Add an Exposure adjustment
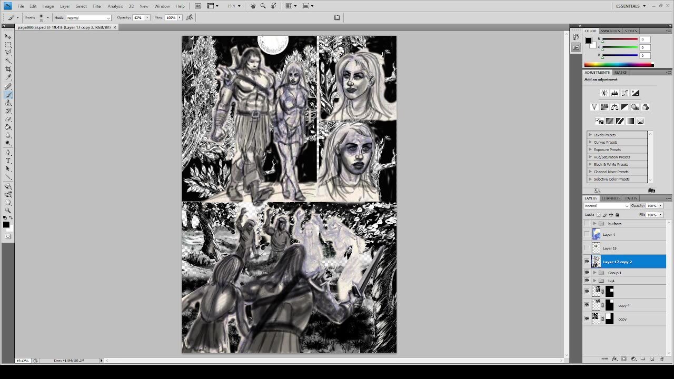The height and width of the screenshot is (379, 674). point(635,93)
